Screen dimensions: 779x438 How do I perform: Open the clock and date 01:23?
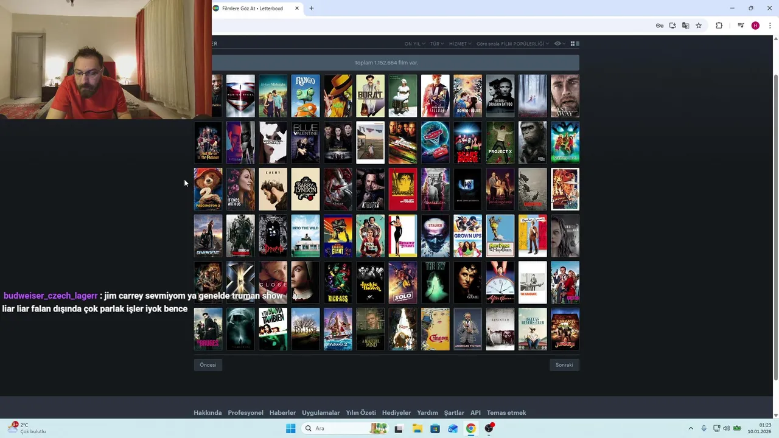tap(760, 428)
